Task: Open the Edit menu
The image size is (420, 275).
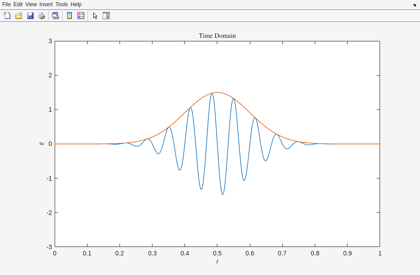Action: click(x=18, y=4)
